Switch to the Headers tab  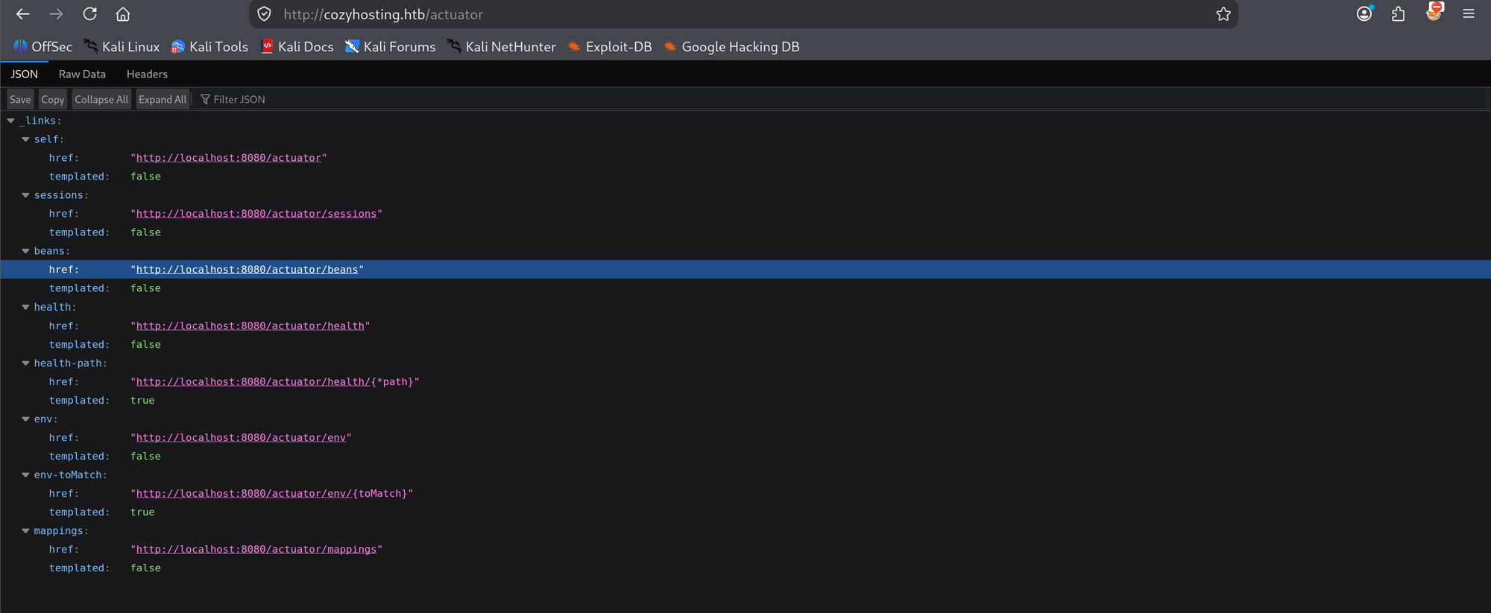147,74
